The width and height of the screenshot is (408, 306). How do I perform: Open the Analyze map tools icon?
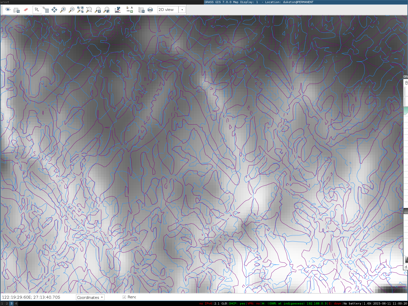[x=118, y=10]
